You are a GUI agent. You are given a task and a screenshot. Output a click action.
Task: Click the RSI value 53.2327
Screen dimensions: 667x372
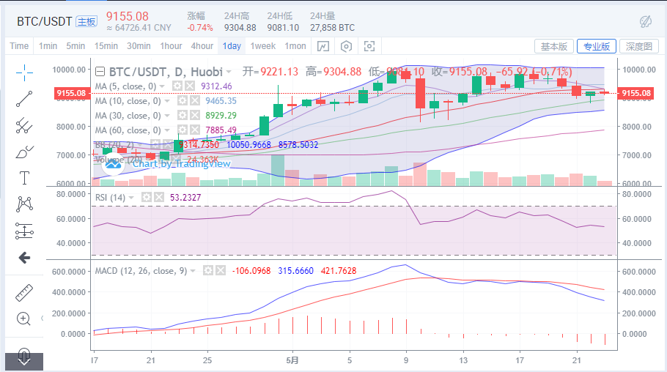click(x=185, y=197)
